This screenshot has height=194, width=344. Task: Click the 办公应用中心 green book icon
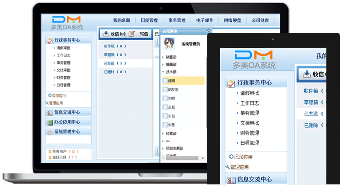[49, 123]
